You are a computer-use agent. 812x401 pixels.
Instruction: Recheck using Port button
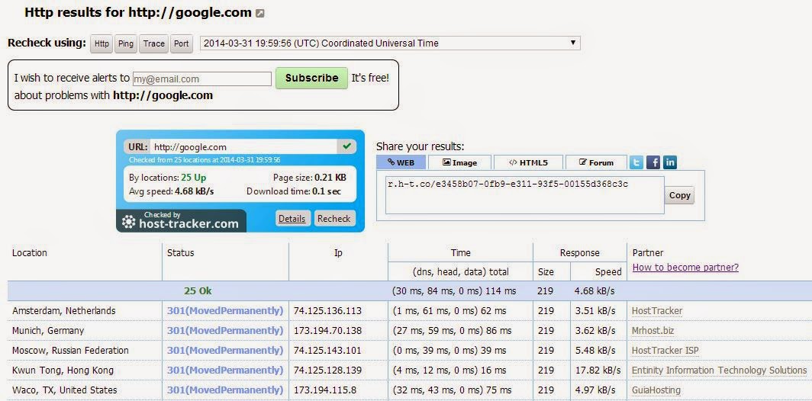[182, 43]
